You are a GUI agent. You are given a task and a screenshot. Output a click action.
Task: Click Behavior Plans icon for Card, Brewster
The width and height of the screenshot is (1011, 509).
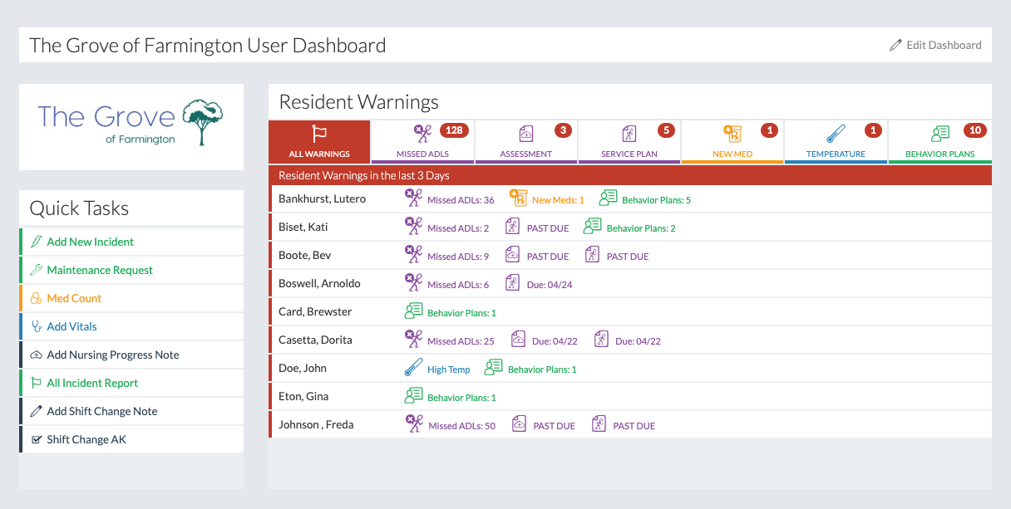413,311
